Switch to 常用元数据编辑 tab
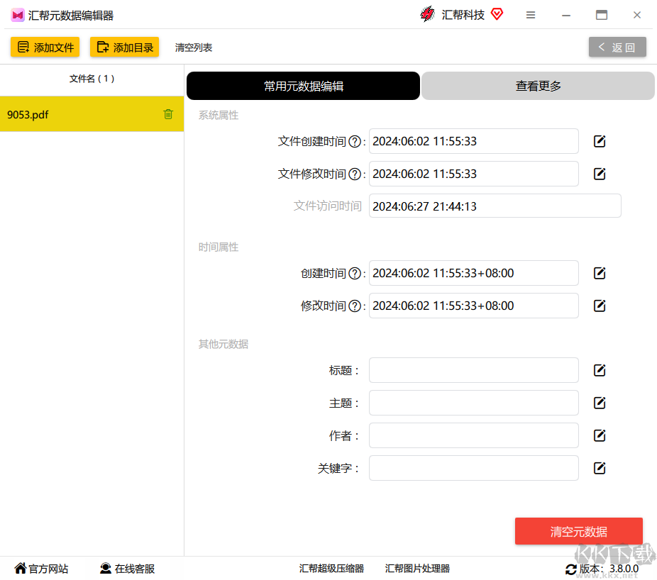The height and width of the screenshot is (580, 657). [303, 86]
